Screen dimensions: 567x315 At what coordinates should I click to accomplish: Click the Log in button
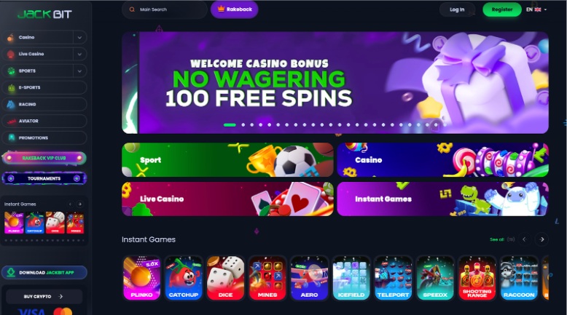pyautogui.click(x=457, y=9)
